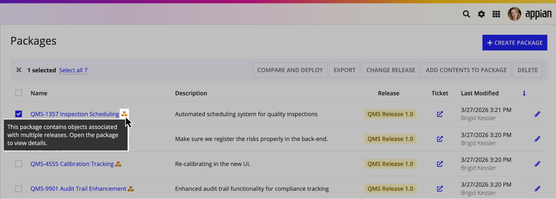This screenshot has width=556, height=199.
Task: Click multiple-releases icon beside QMS-1357 Inspection Scheduling
Action: click(x=124, y=114)
